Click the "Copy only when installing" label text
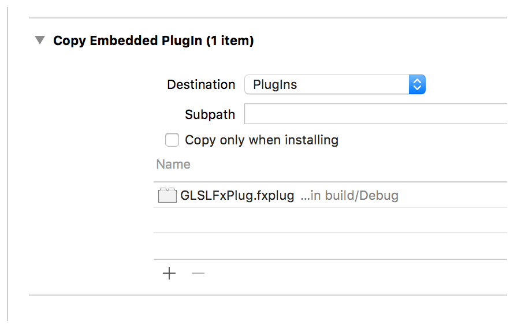 261,140
